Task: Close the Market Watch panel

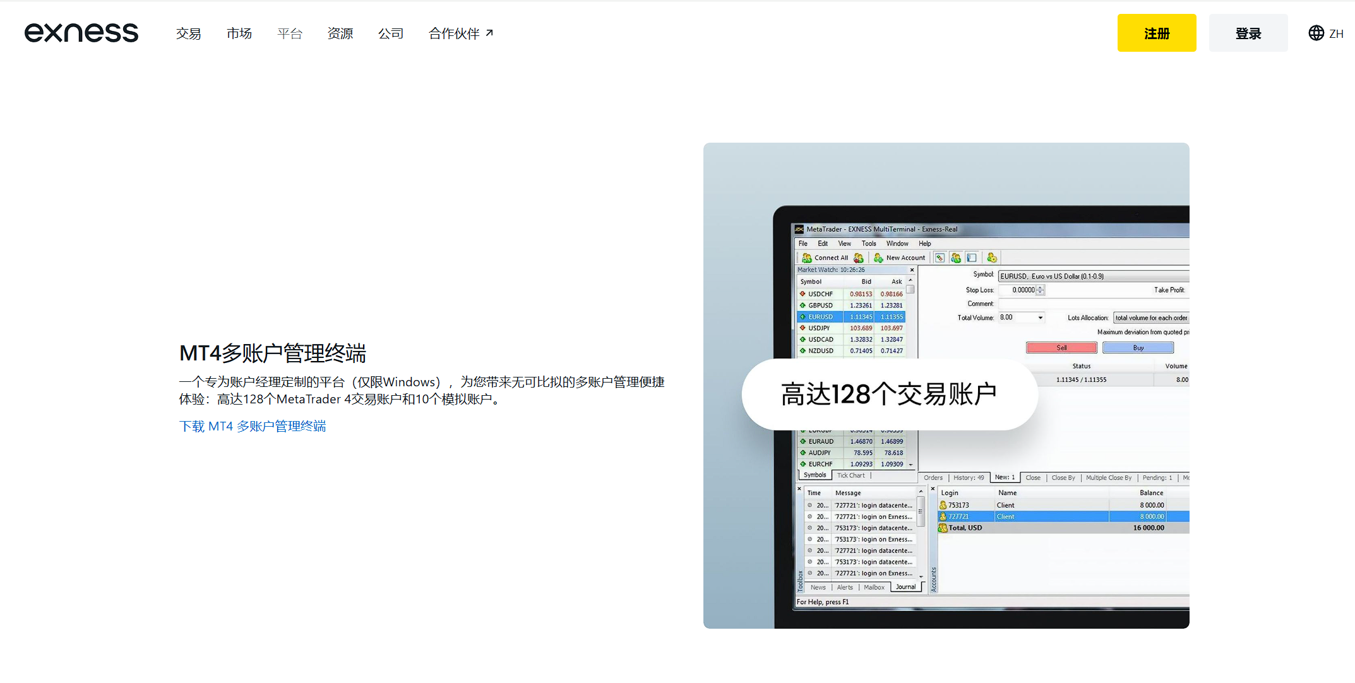Action: tap(912, 270)
